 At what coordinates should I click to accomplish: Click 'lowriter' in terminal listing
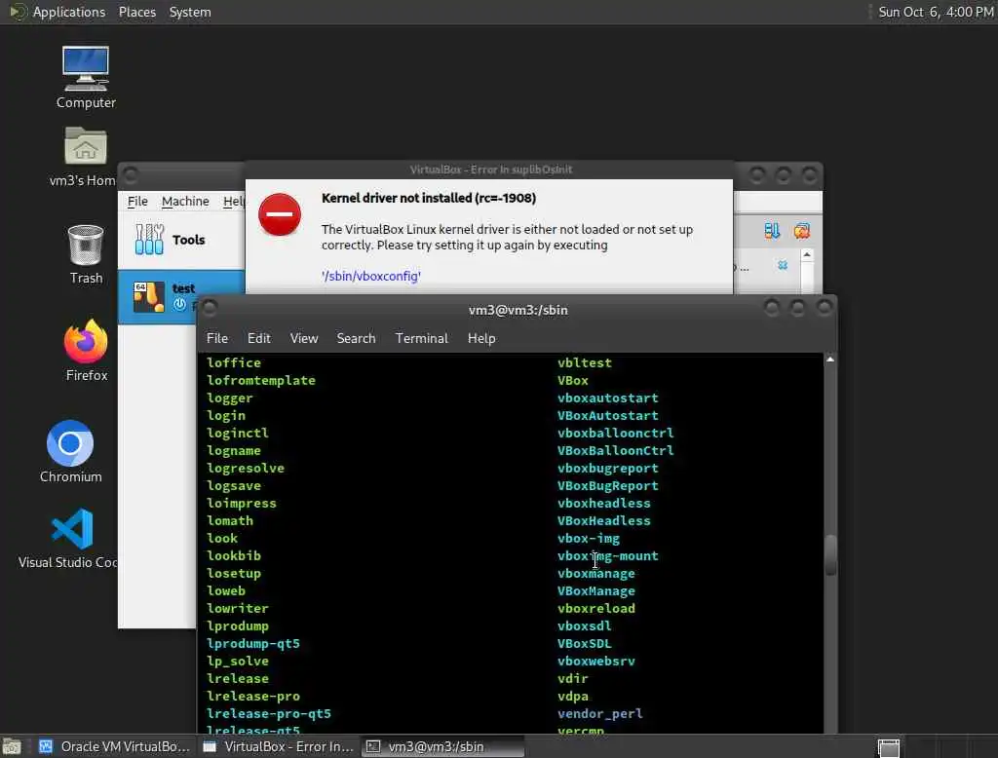(238, 608)
